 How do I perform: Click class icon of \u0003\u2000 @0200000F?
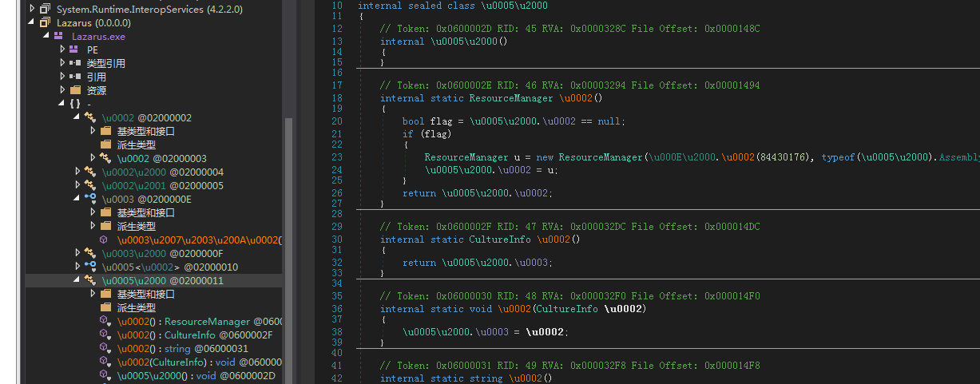(x=89, y=253)
